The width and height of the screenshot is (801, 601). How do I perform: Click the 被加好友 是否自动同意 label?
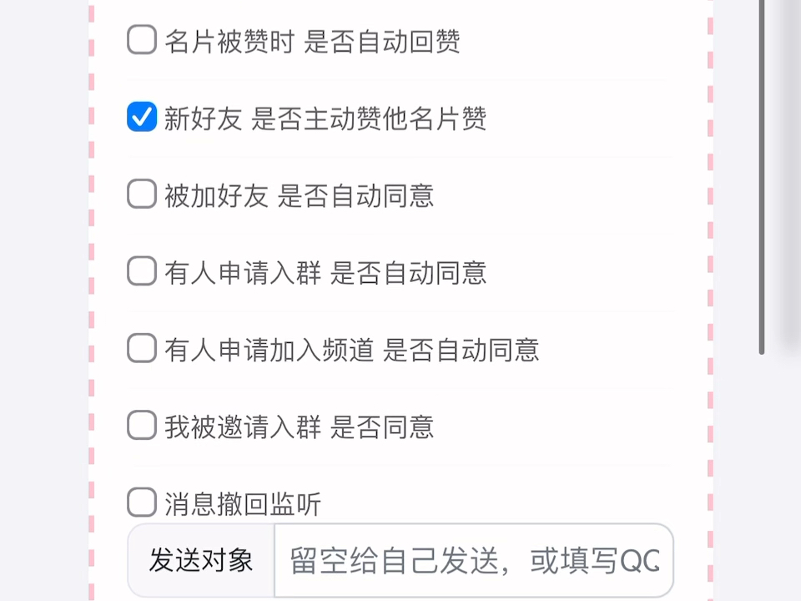tap(299, 195)
